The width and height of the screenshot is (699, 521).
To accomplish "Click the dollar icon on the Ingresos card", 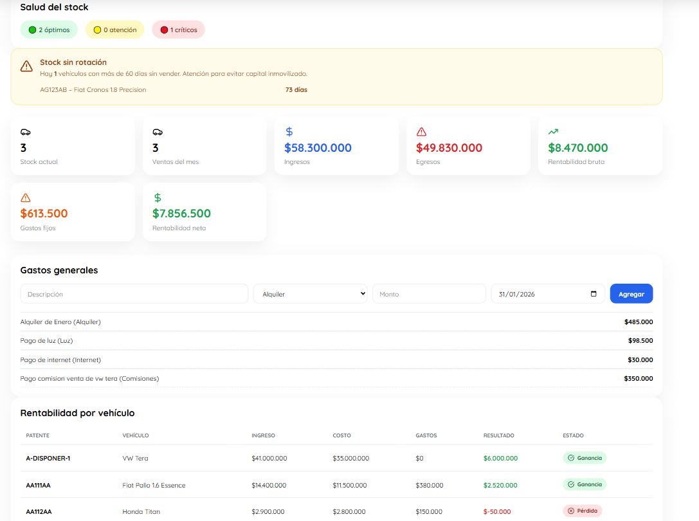I will (x=289, y=131).
